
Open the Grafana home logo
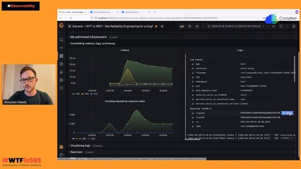[x=62, y=25]
